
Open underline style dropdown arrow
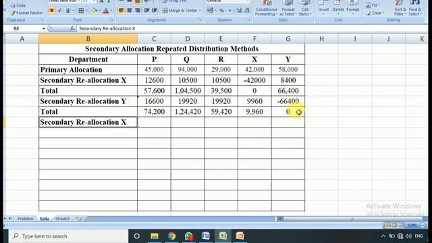pyautogui.click(x=74, y=11)
